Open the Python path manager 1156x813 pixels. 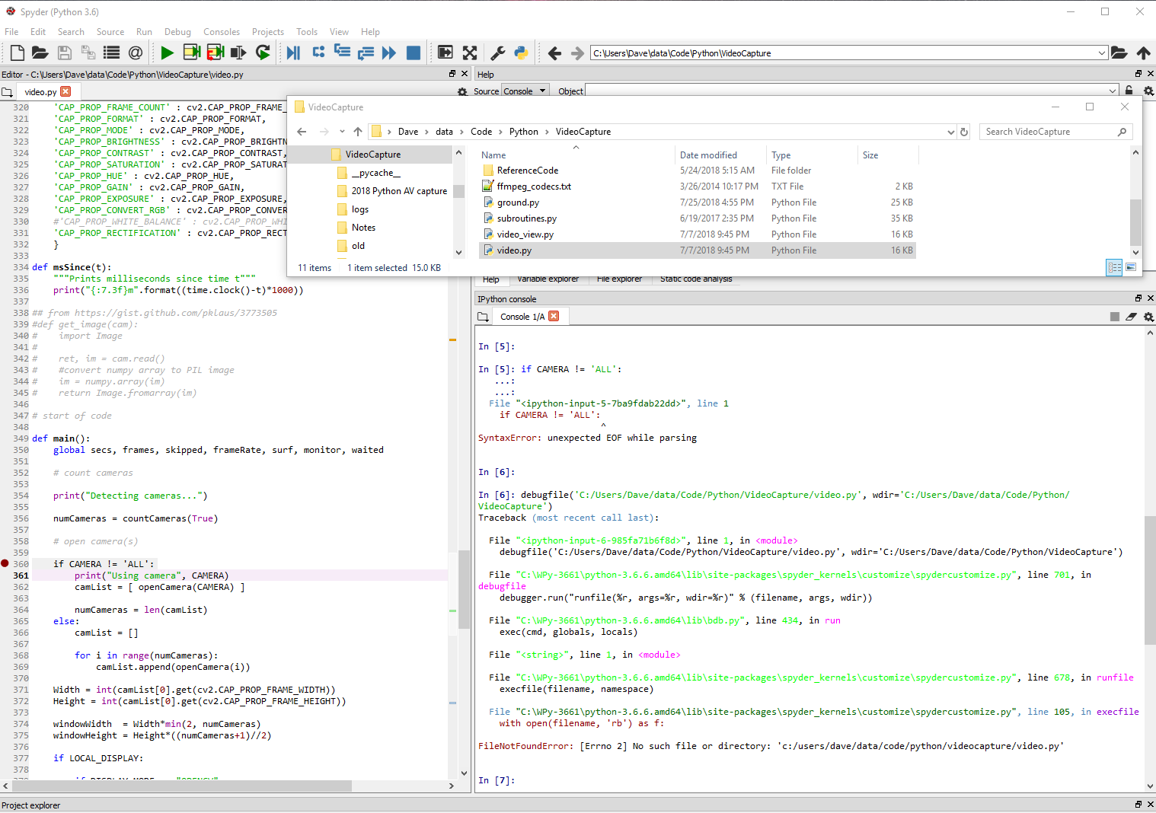(521, 52)
